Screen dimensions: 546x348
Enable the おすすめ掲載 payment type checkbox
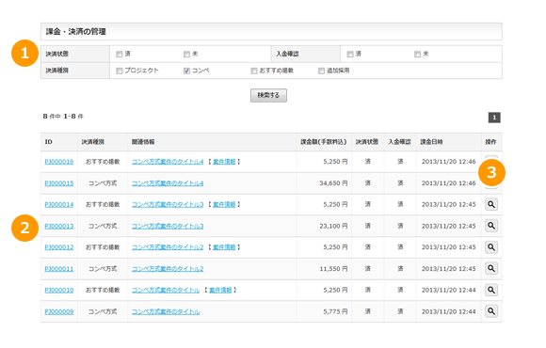pos(254,71)
